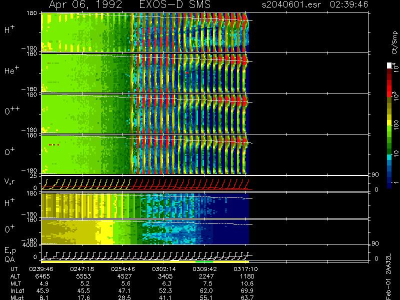Viewport: 400px width, 300px height.
Task: Click the color scale tick label "100"
Action: [395, 125]
